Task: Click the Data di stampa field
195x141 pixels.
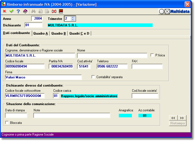Action: tap(16, 115)
